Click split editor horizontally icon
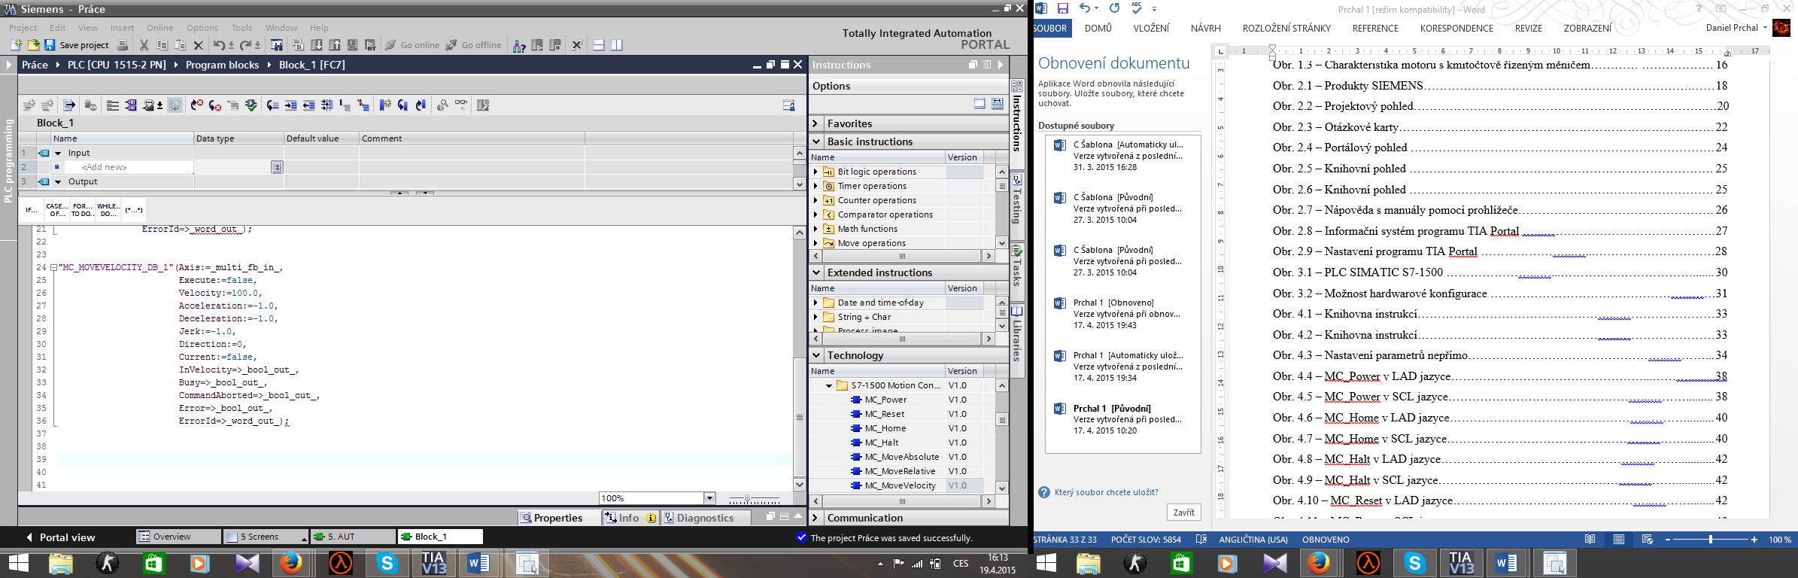 point(599,45)
